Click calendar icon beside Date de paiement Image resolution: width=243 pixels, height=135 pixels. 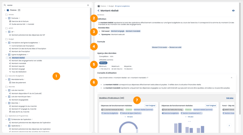click(x=10, y=83)
